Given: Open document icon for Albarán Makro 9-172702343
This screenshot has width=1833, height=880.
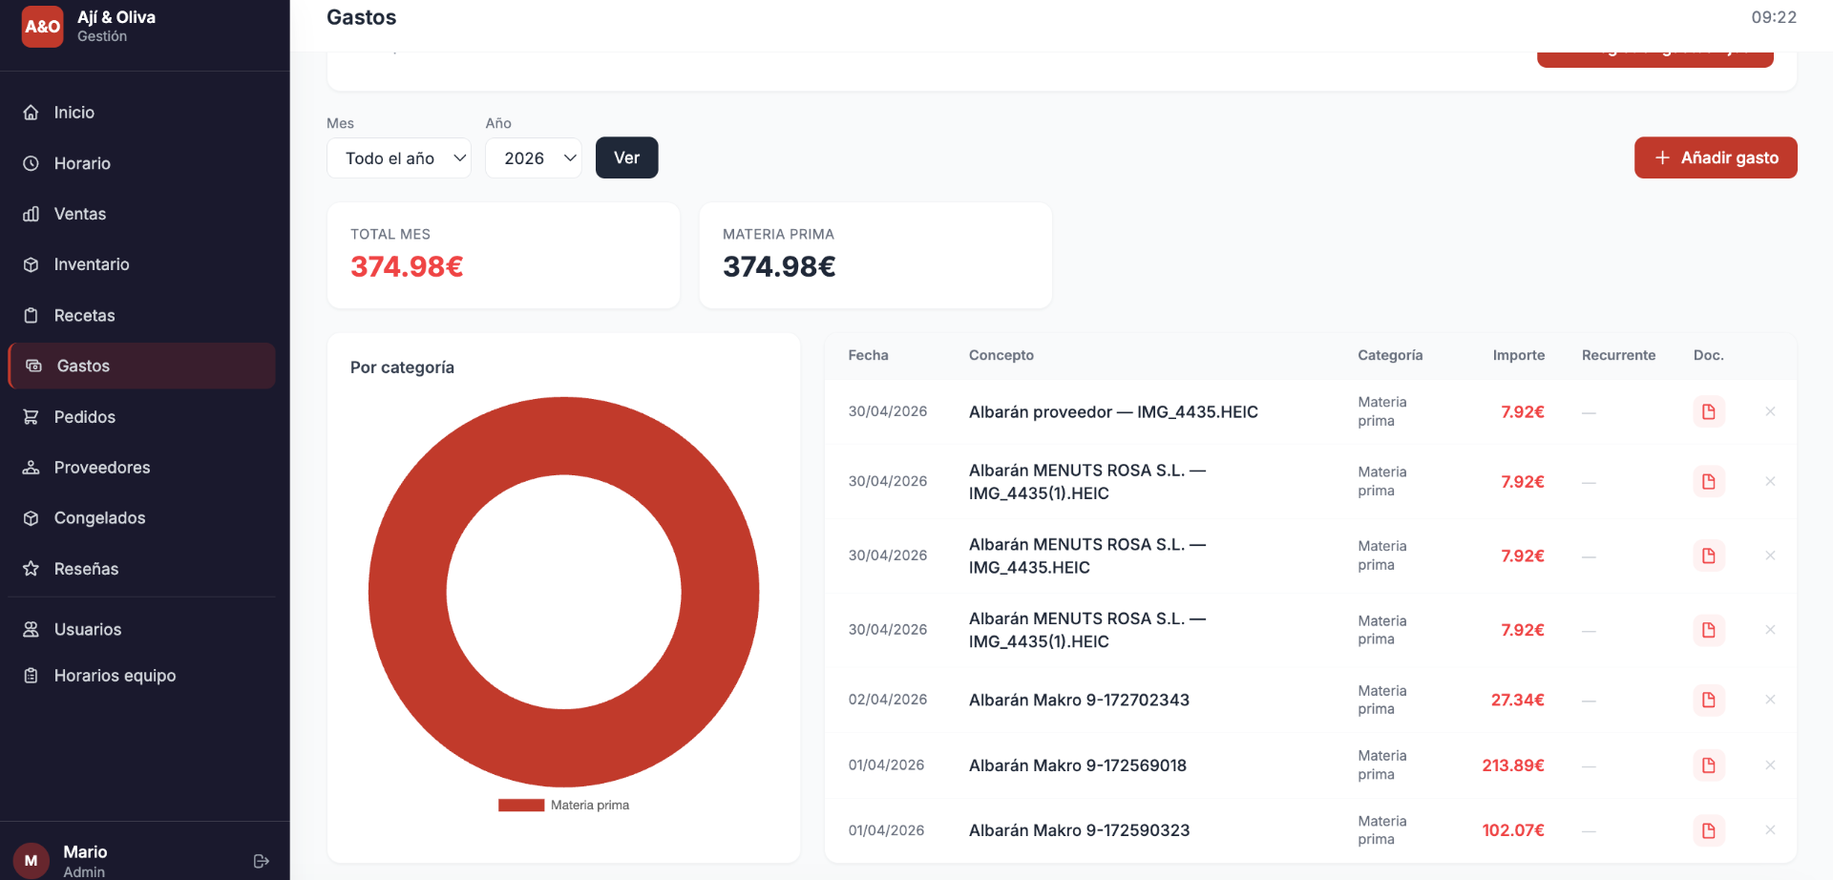Looking at the screenshot, I should 1709,700.
